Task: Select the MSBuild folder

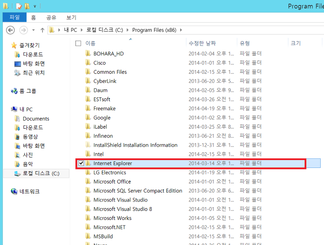Action: [103, 236]
